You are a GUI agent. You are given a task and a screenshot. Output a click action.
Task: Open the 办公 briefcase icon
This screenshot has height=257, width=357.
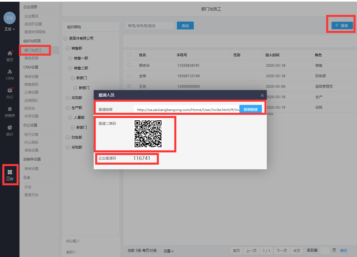[x=10, y=90]
